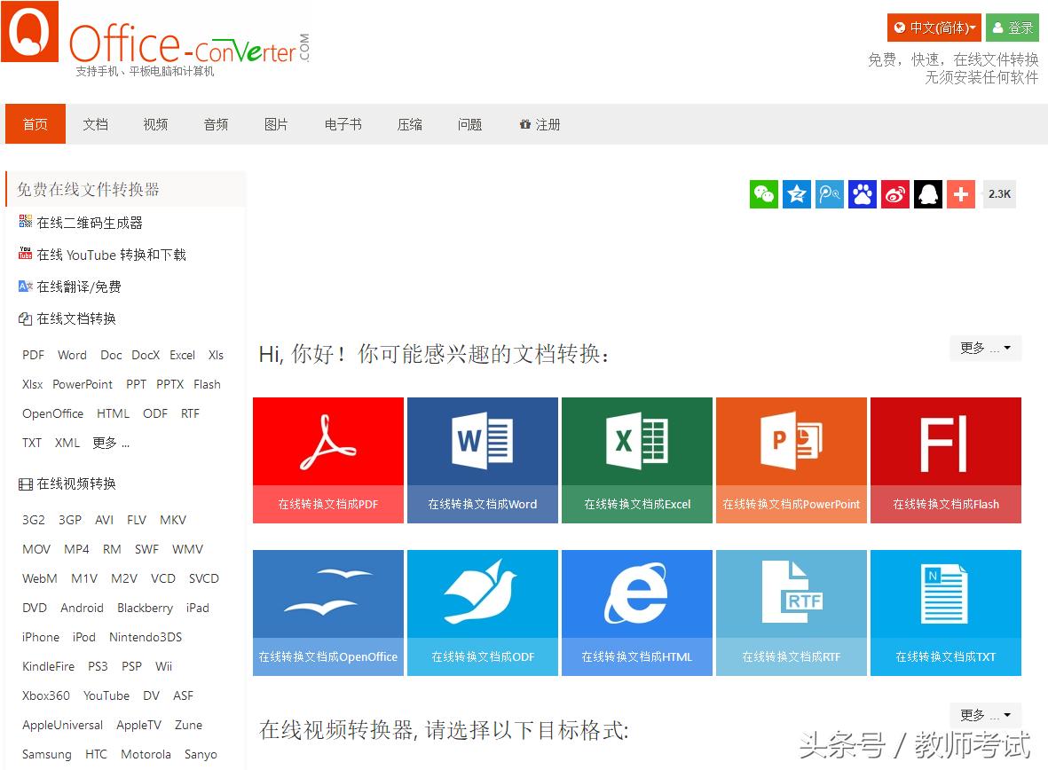1048x770 pixels.
Task: Open the 音频 menu
Action: tap(216, 124)
